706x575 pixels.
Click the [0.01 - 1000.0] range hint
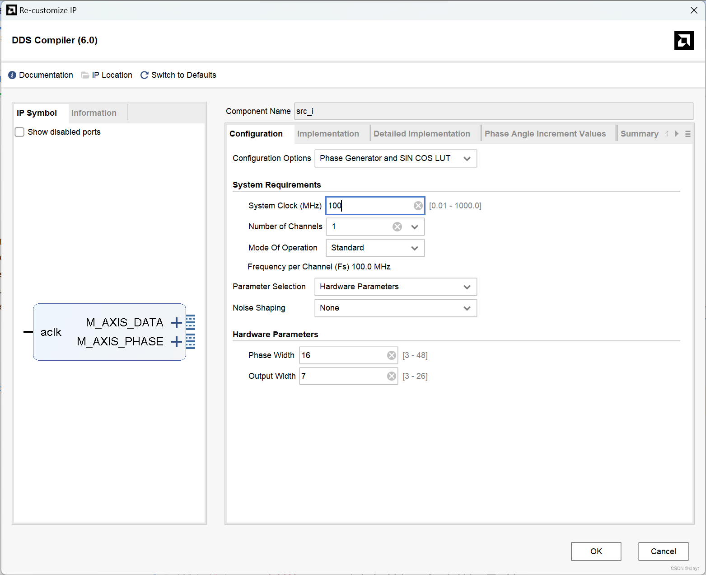tap(455, 206)
